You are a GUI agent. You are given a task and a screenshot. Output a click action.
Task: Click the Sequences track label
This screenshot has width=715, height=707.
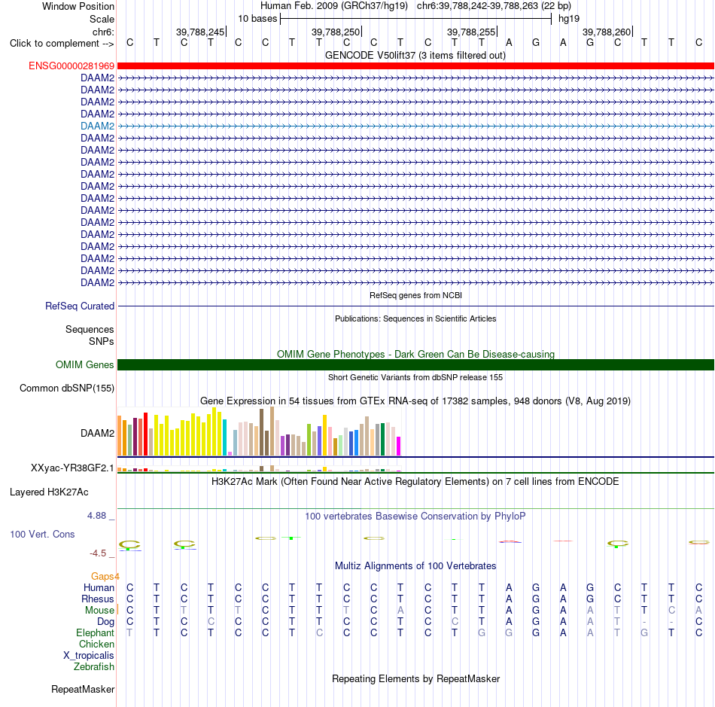point(90,329)
